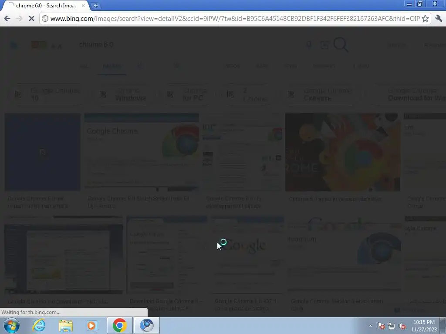The width and height of the screenshot is (446, 334).
Task: Click the 'Chrome 6: l'arrivo in versione definitiva' caption
Action: click(335, 199)
